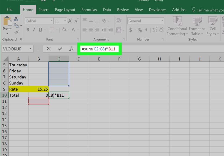Expand Merge & Center options arrow
Image resolution: width=224 pixels, height=156 pixels.
click(124, 30)
